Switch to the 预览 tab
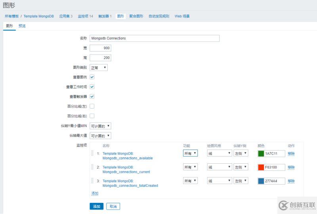This screenshot has height=214, width=317. [22, 26]
